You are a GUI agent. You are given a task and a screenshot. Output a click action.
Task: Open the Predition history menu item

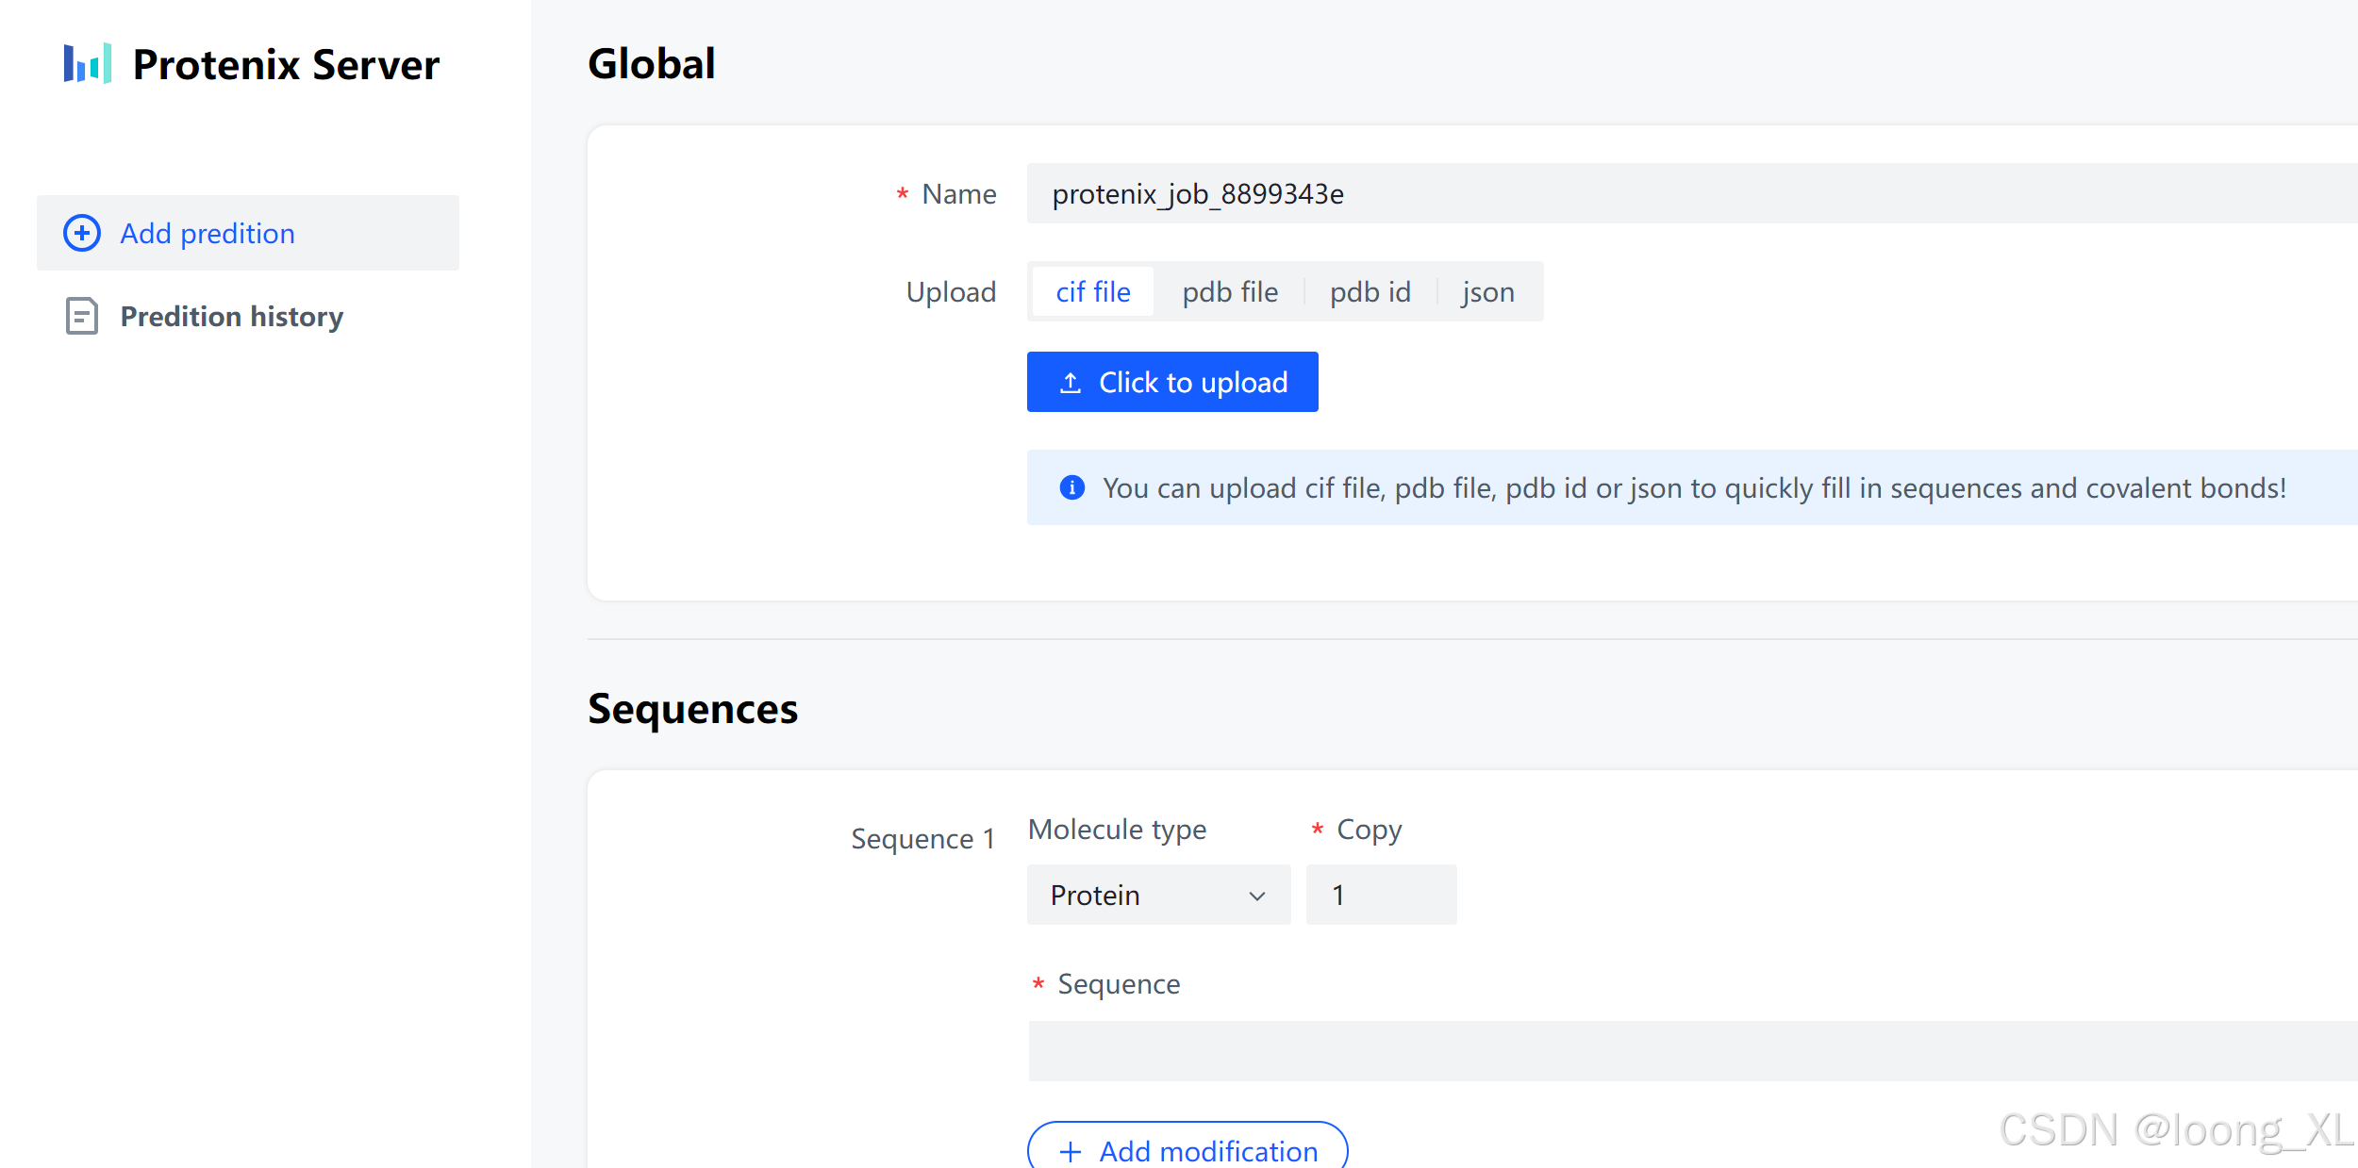[231, 316]
